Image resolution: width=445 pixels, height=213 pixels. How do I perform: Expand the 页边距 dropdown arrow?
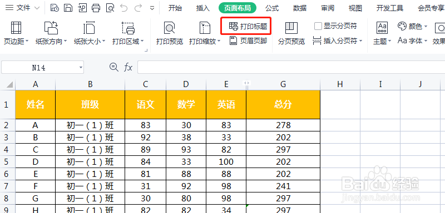[27, 41]
